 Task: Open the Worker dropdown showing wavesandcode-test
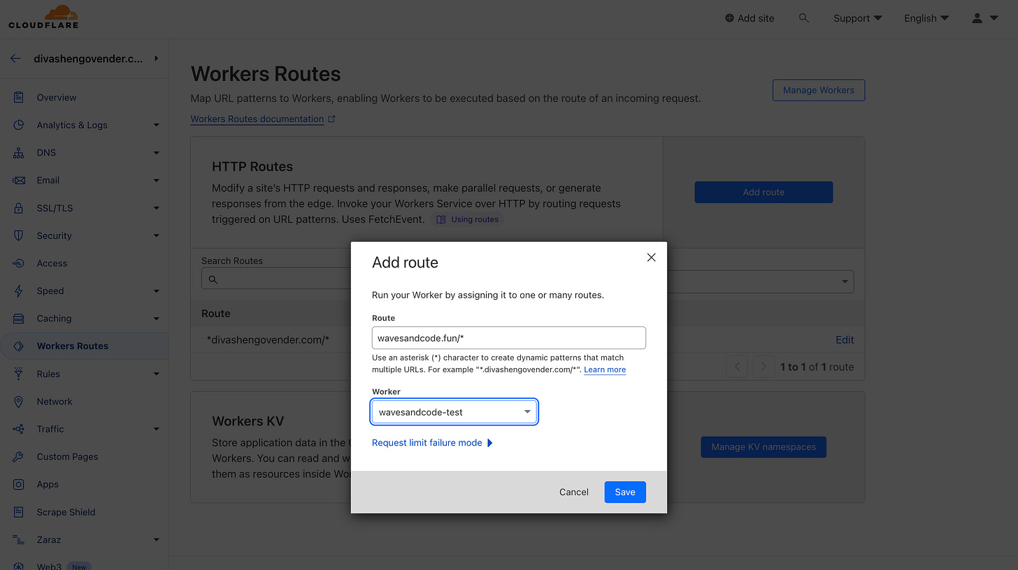tap(454, 412)
